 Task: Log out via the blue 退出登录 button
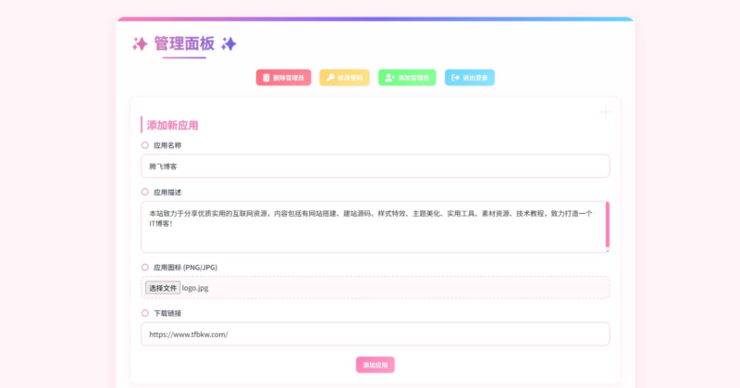tap(470, 78)
